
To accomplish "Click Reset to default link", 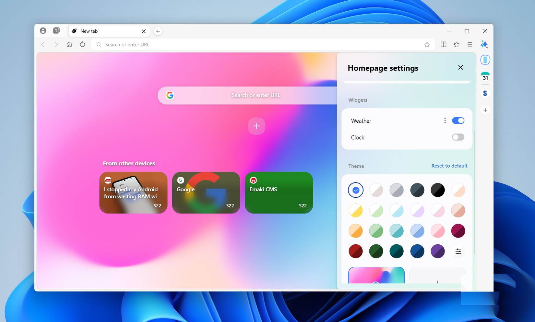I will point(449,166).
